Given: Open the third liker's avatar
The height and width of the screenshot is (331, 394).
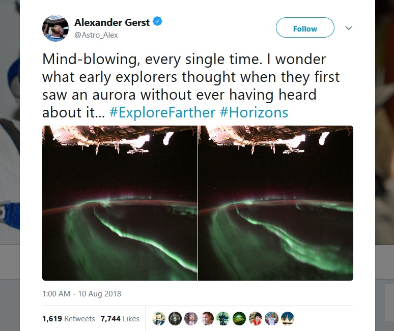Looking at the screenshot, I should (191, 318).
